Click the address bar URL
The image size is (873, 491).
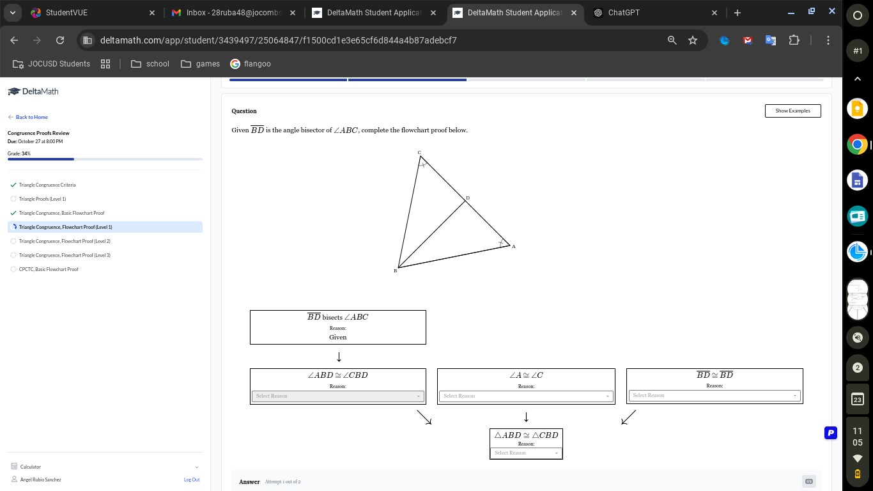coord(279,40)
